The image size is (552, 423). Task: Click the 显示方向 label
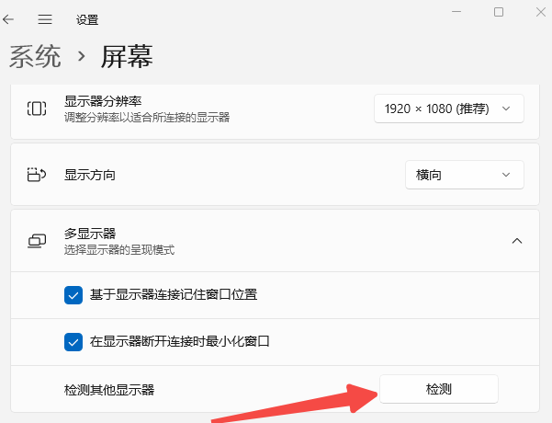90,175
